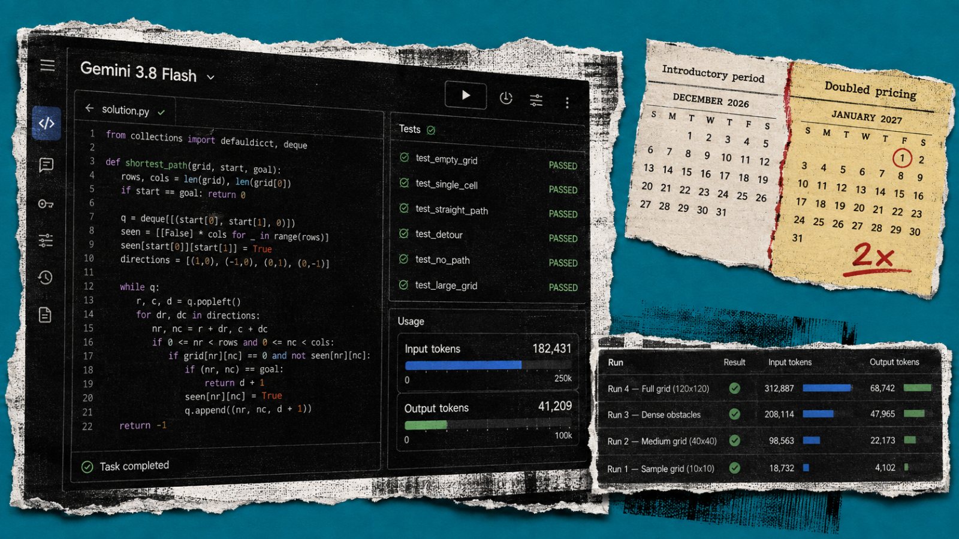Click the Task completed status text
Image resolution: width=959 pixels, height=539 pixels.
(x=134, y=466)
